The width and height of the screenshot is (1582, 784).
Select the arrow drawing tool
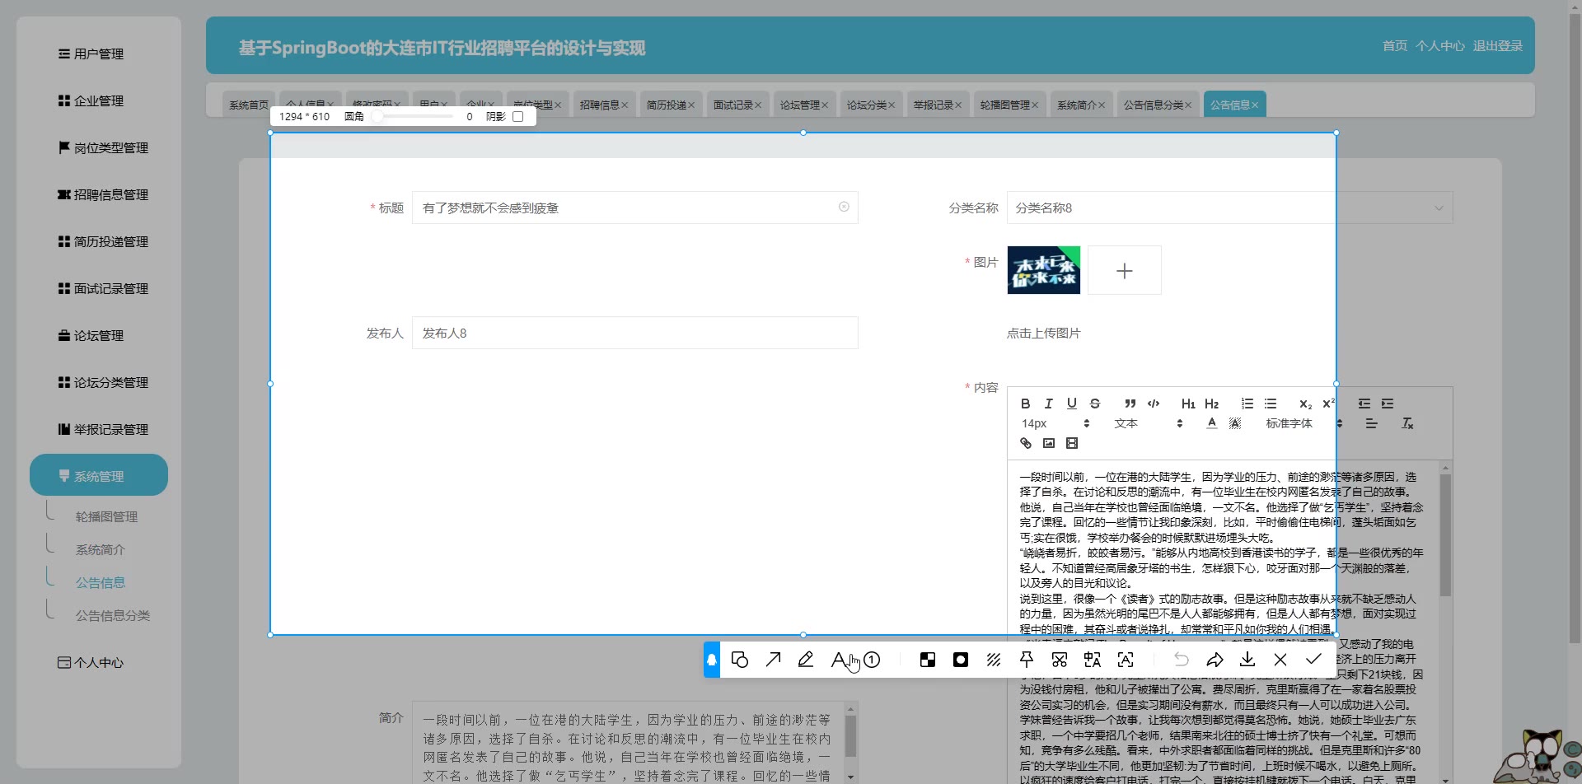773,660
